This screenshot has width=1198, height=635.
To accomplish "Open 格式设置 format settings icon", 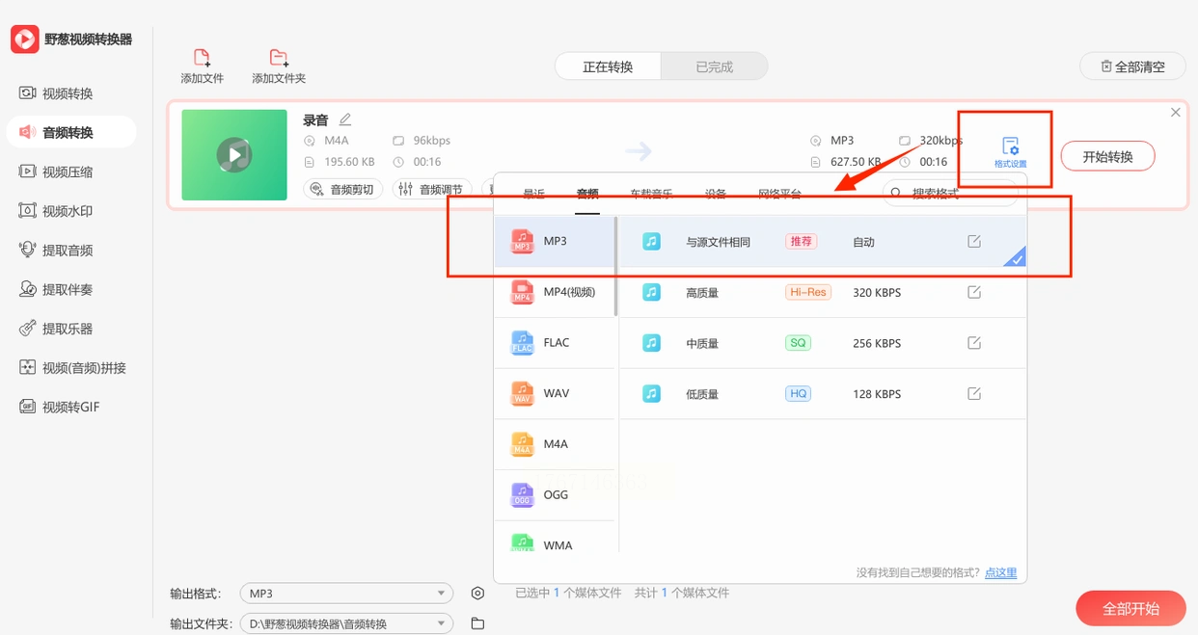I will pos(1010,152).
